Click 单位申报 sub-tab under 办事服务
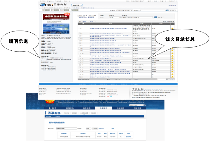The image size is (210, 141). (49, 116)
